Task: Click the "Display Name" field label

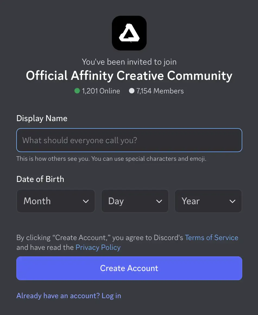Action: 42,118
